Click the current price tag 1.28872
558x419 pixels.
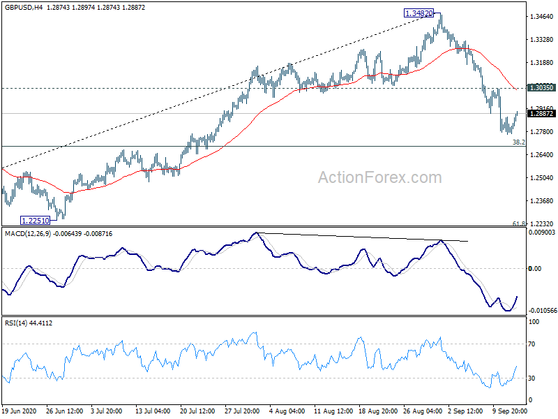tap(542, 114)
